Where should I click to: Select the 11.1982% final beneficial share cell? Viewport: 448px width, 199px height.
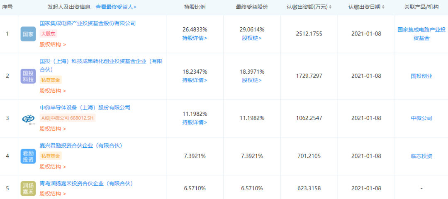[x=252, y=118]
